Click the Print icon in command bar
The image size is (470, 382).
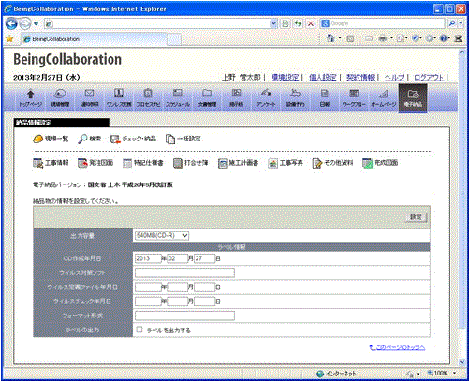click(383, 38)
